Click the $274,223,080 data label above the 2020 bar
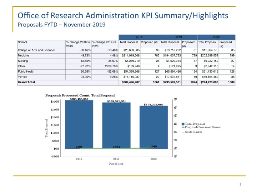Viewport: 257px width, 193px height. (153, 104)
